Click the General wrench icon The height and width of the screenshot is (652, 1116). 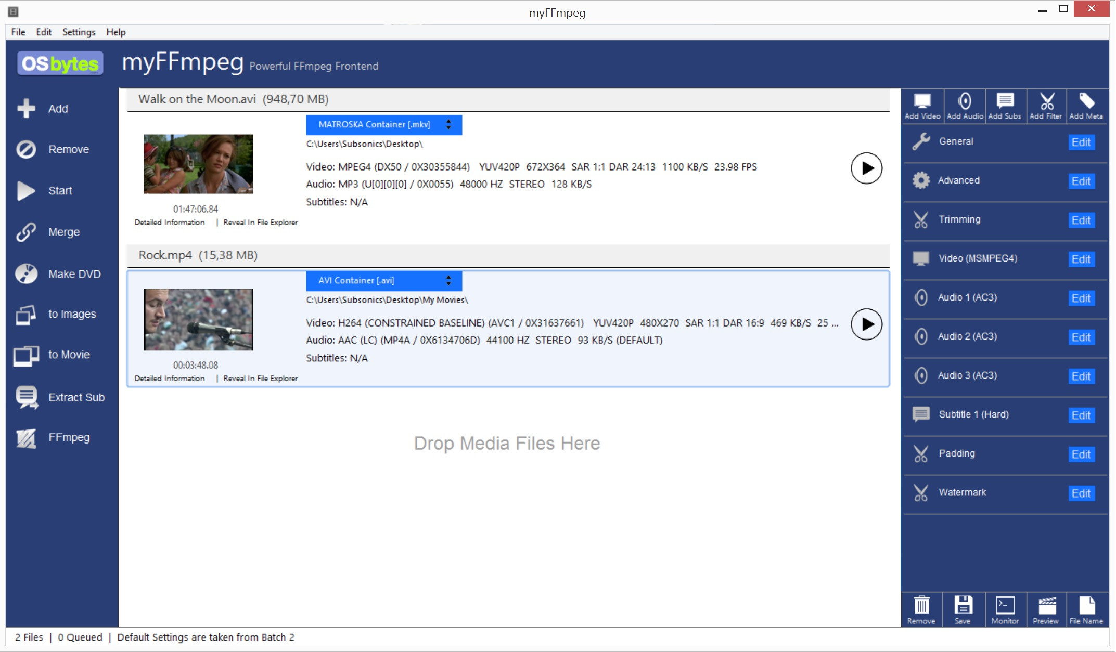click(921, 141)
